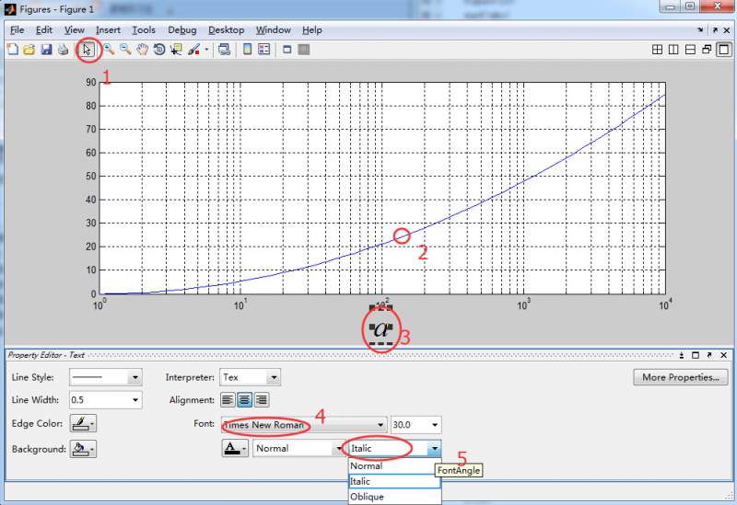Screen dimensions: 737x505
Task: Click the "Property Editor - Text" panel title
Action: [x=46, y=355]
